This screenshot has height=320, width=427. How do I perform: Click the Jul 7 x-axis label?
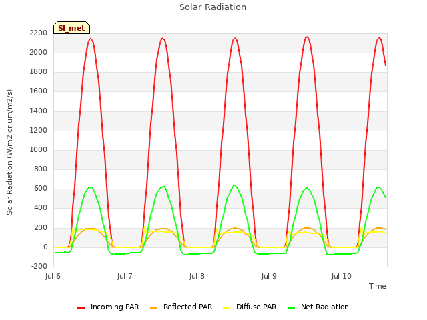[125, 276]
